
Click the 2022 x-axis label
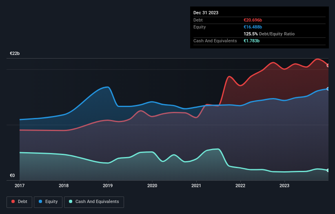[240, 186]
